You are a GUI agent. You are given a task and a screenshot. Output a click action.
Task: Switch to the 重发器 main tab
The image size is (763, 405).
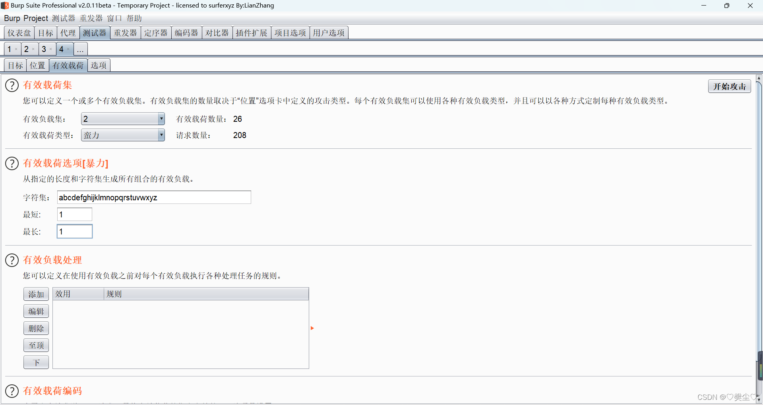point(125,33)
